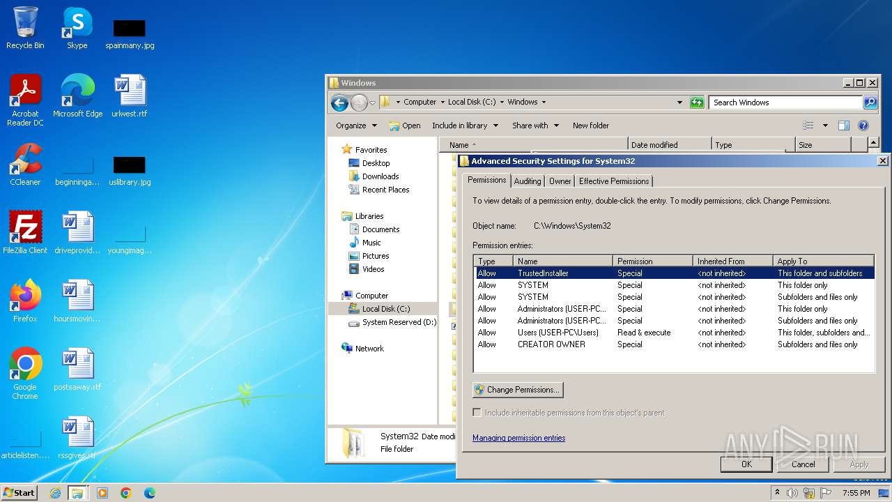Open Managing permission entries link
892x502 pixels.
coord(518,438)
